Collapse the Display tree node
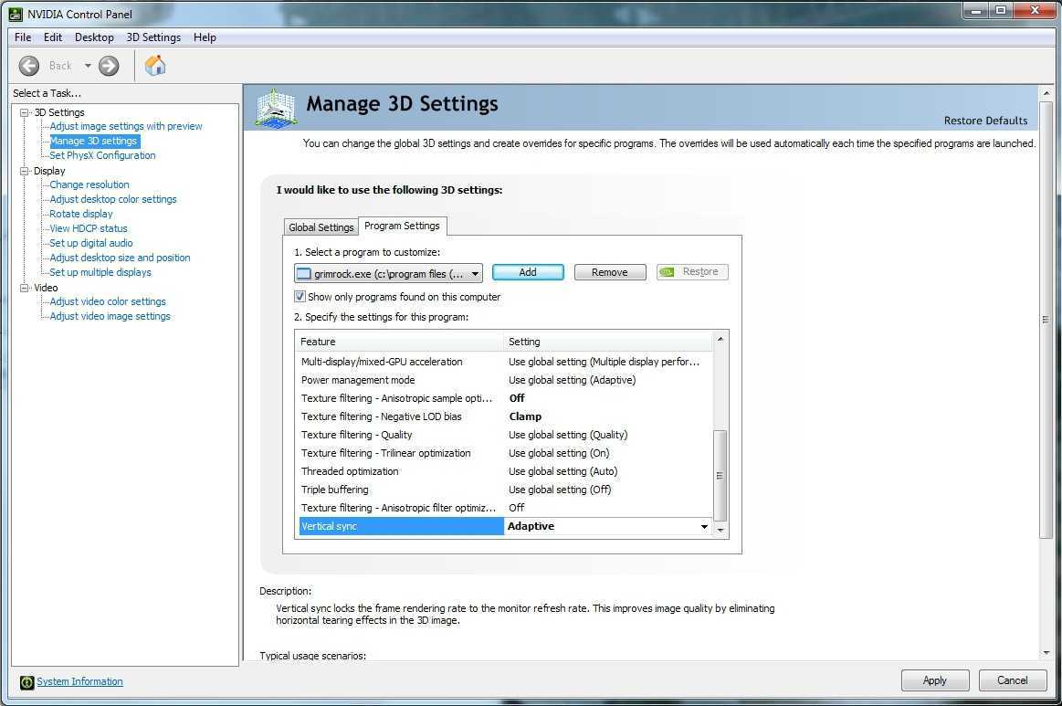Viewport: 1062px width, 706px height. pyautogui.click(x=25, y=171)
